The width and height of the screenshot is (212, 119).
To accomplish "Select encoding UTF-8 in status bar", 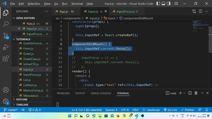I will coord(125,110).
